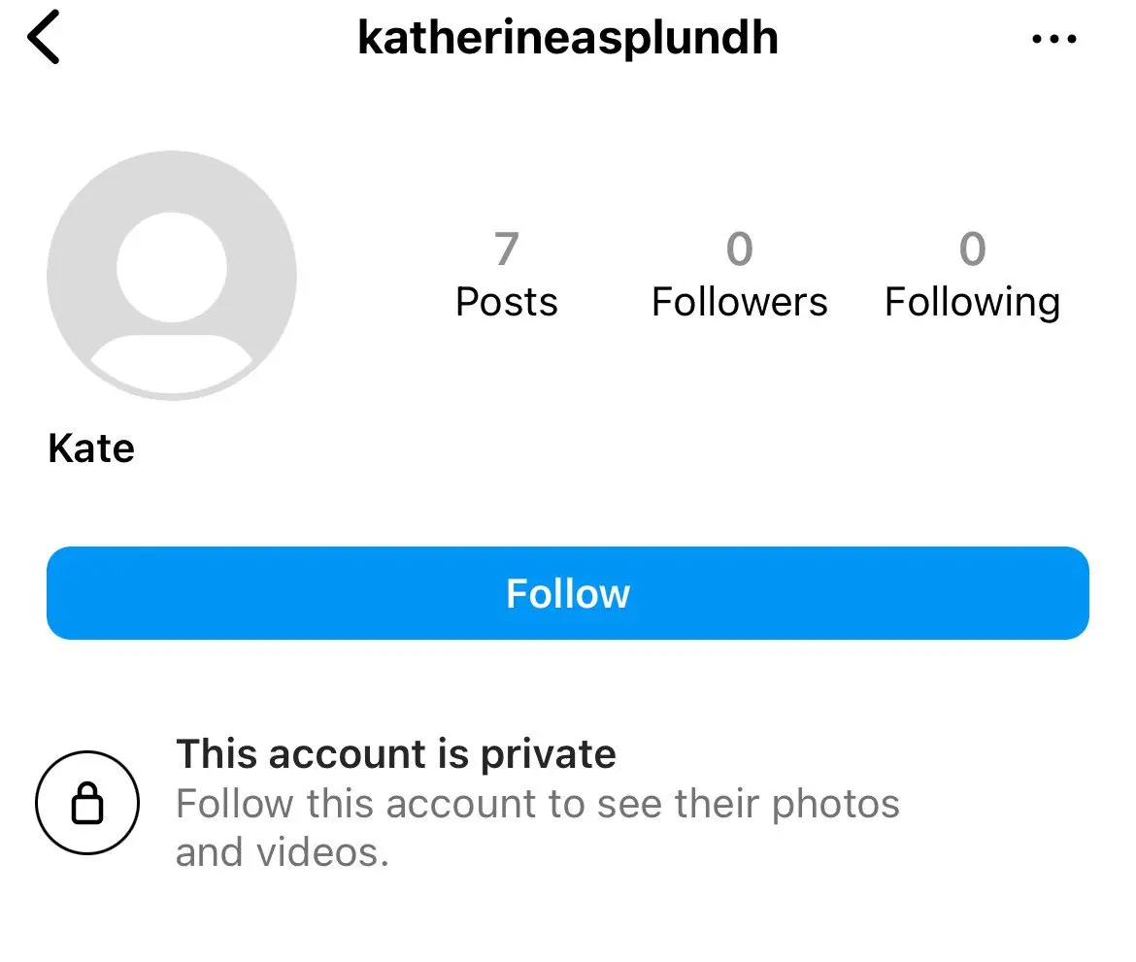Screen dimensions: 1136x962
Task: Tap the back arrow icon
Action: [45, 40]
